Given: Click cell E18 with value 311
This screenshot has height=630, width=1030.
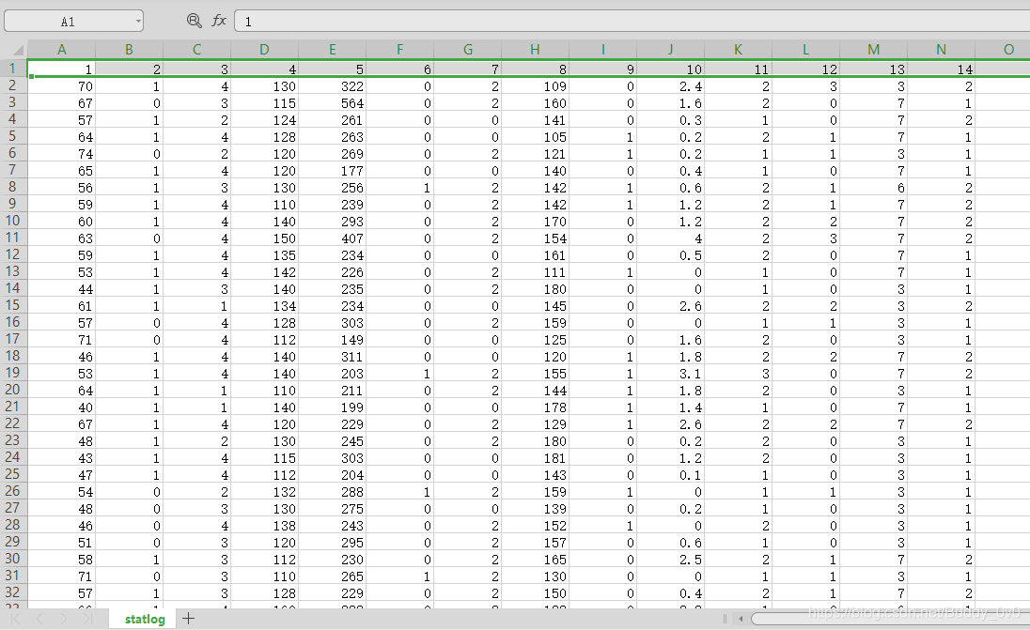Looking at the screenshot, I should point(333,357).
